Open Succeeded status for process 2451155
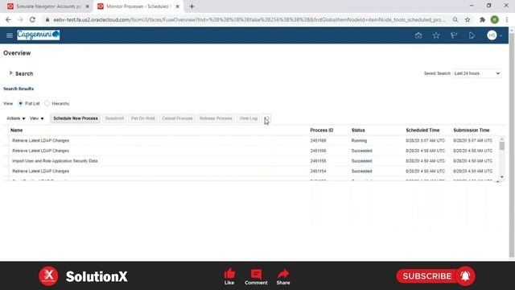 [361, 161]
